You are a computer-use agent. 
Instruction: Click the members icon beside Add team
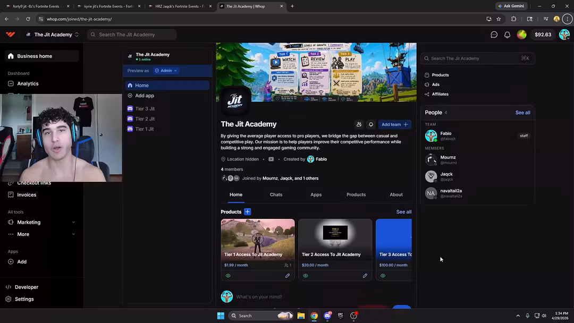(x=359, y=124)
